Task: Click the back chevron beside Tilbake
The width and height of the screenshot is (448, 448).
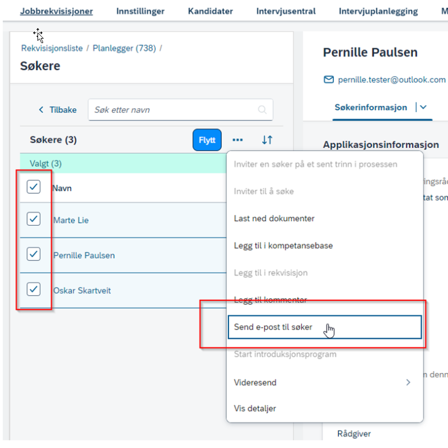Action: tap(41, 110)
